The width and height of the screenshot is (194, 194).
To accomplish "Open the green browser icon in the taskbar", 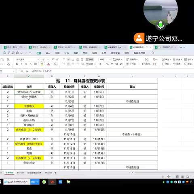I will coord(44,182).
